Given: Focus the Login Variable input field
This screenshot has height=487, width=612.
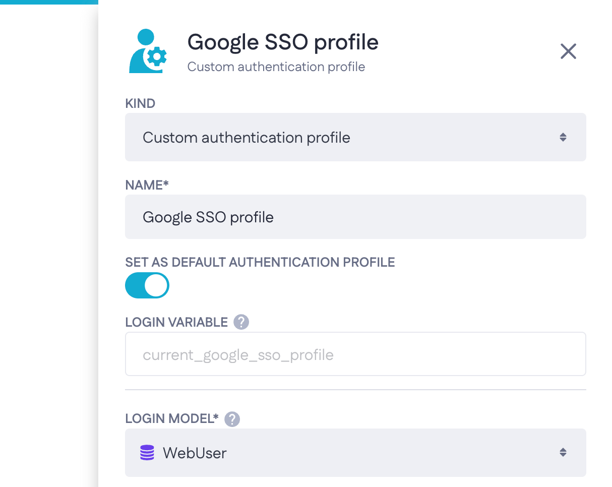Looking at the screenshot, I should click(x=355, y=354).
